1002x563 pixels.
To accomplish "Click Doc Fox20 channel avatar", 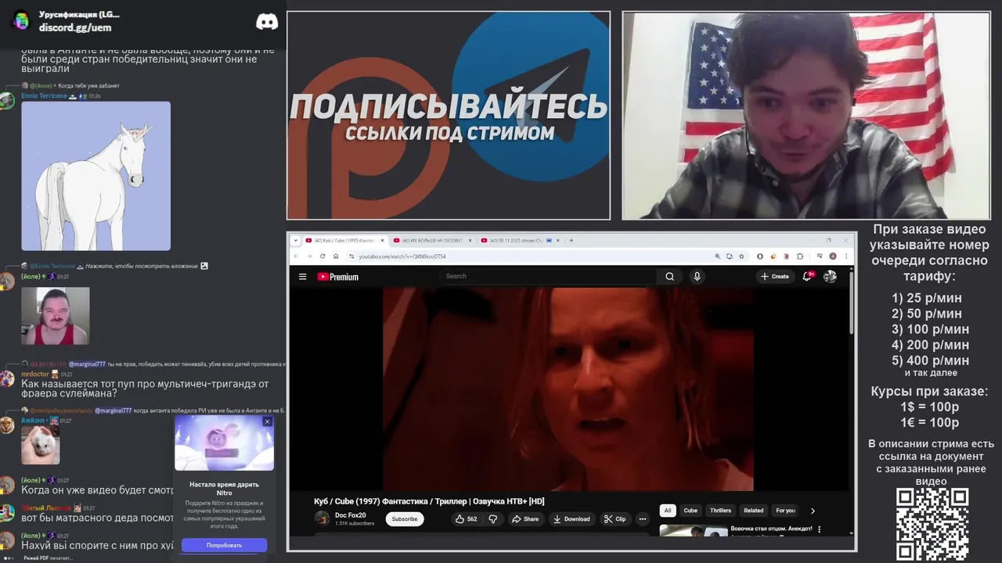I will pyautogui.click(x=322, y=518).
